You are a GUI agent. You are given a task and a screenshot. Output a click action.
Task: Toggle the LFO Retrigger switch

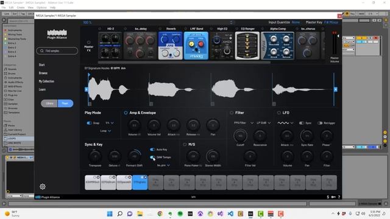pos(320,123)
